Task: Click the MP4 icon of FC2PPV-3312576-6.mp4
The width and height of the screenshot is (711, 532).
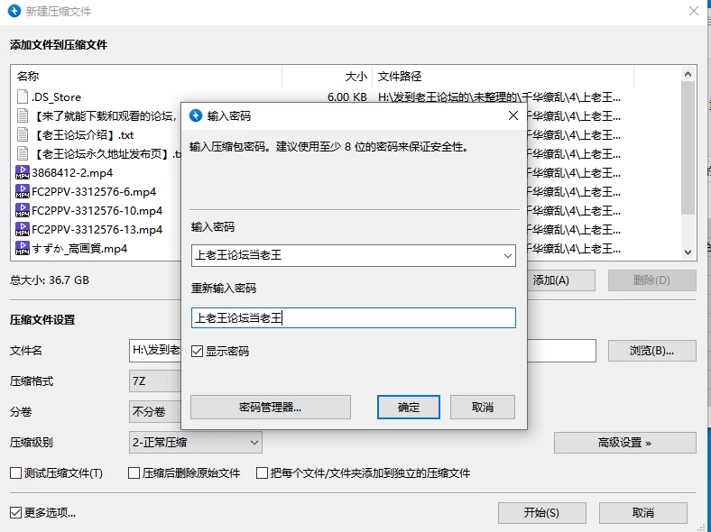Action: pyautogui.click(x=23, y=192)
